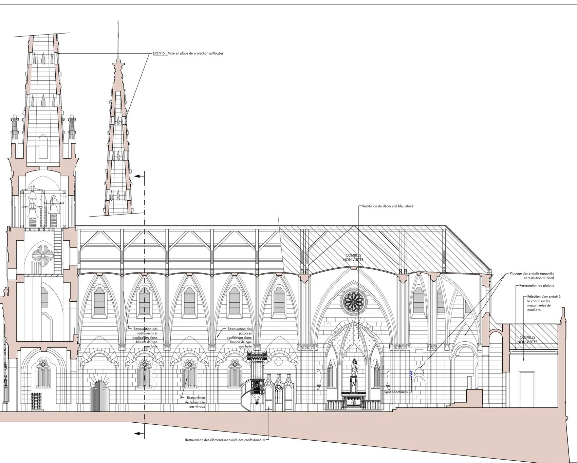Click the quatrefoil window in the bell tower
This screenshot has height=463, width=577.
43,256
